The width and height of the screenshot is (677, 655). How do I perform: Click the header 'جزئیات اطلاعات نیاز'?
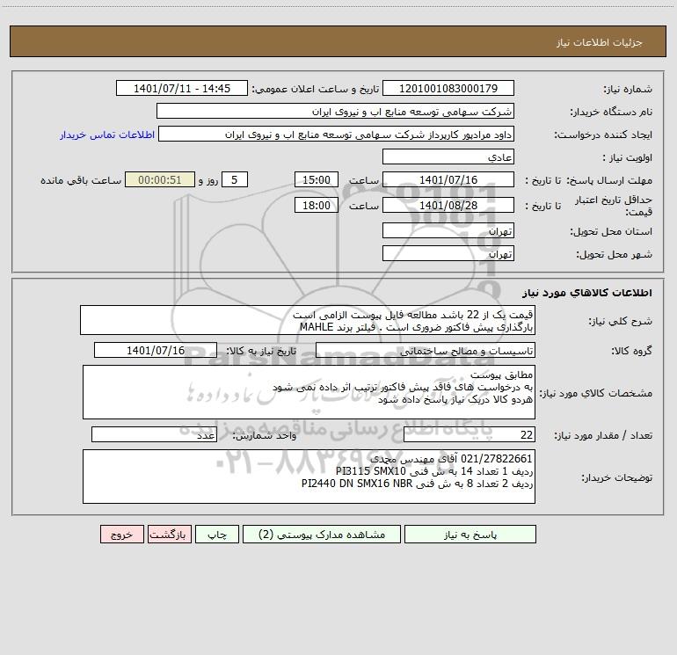[x=600, y=42]
